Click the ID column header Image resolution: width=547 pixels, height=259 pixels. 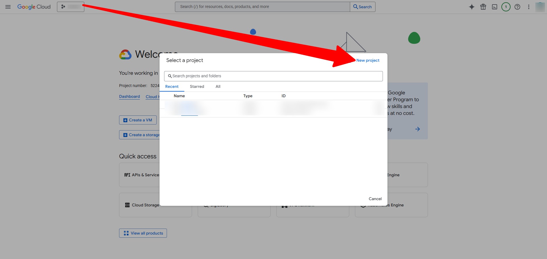tap(283, 96)
